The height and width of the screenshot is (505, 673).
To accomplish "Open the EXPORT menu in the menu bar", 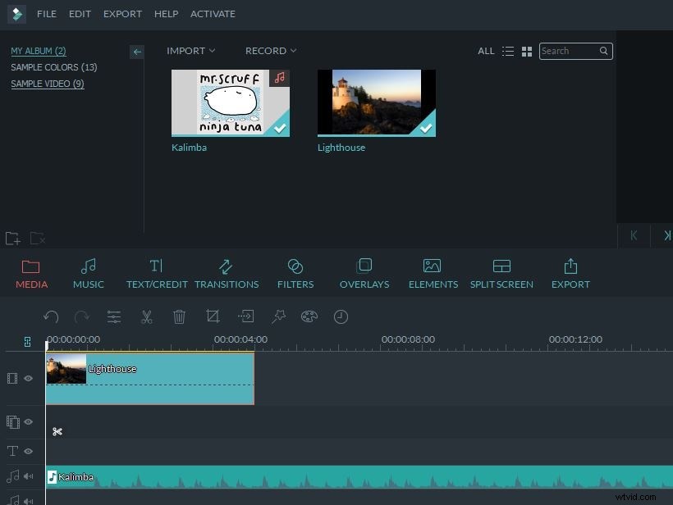I will point(122,14).
